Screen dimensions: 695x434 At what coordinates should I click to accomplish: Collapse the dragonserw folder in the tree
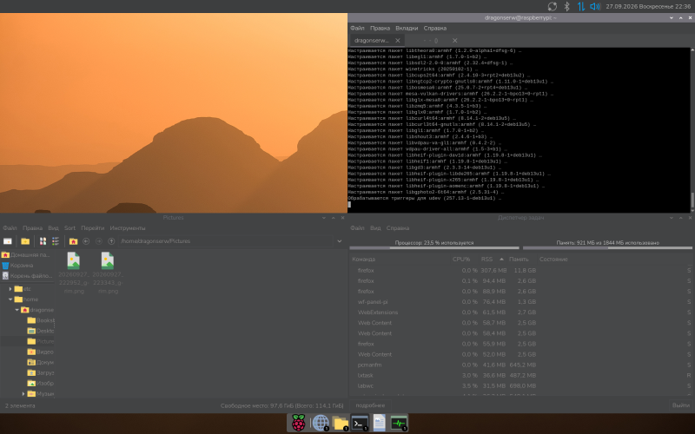[x=17, y=310]
